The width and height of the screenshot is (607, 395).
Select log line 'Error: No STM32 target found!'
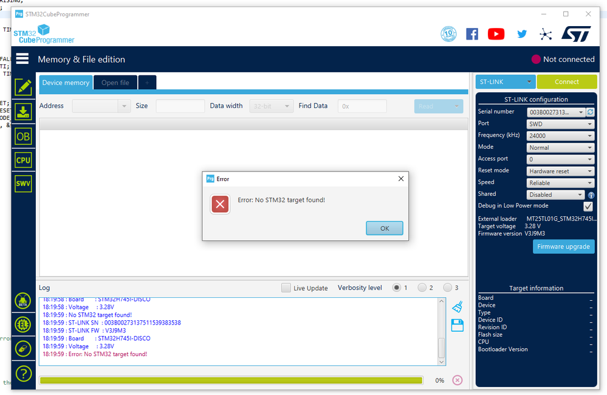(x=95, y=354)
